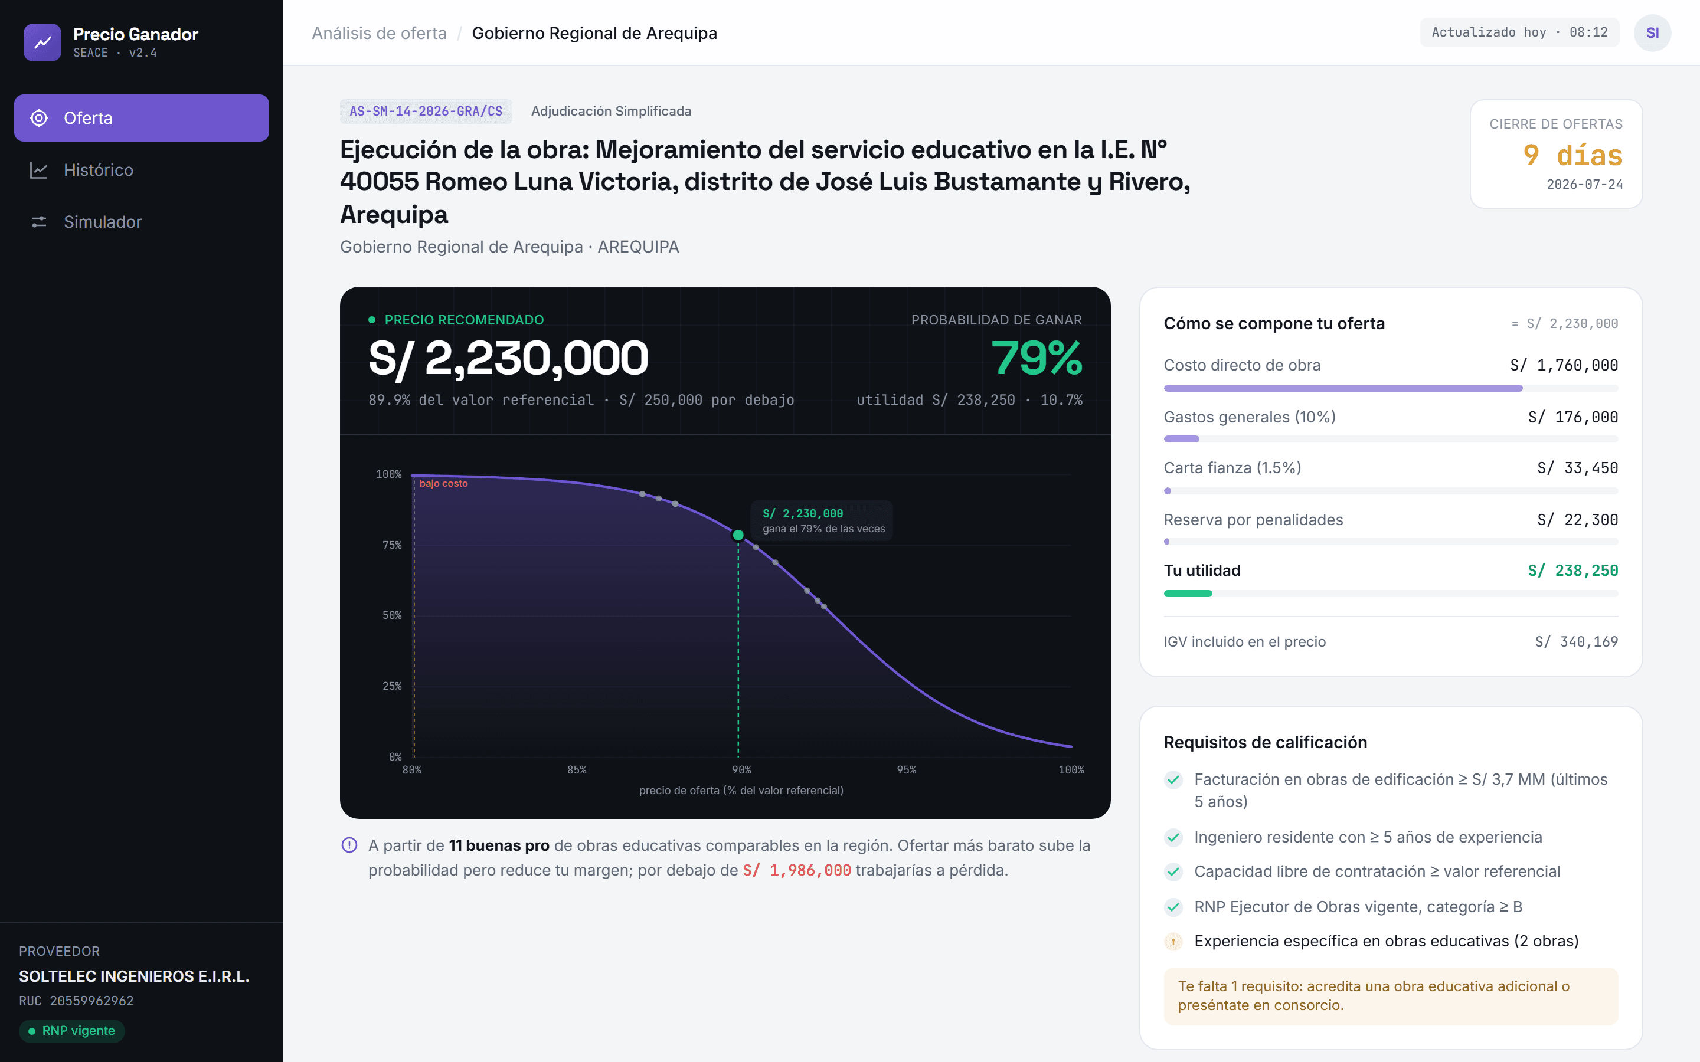Click the SOLTELEC INGENIEROS E.I.R.L. provider name
The height and width of the screenshot is (1062, 1700).
[x=134, y=976]
